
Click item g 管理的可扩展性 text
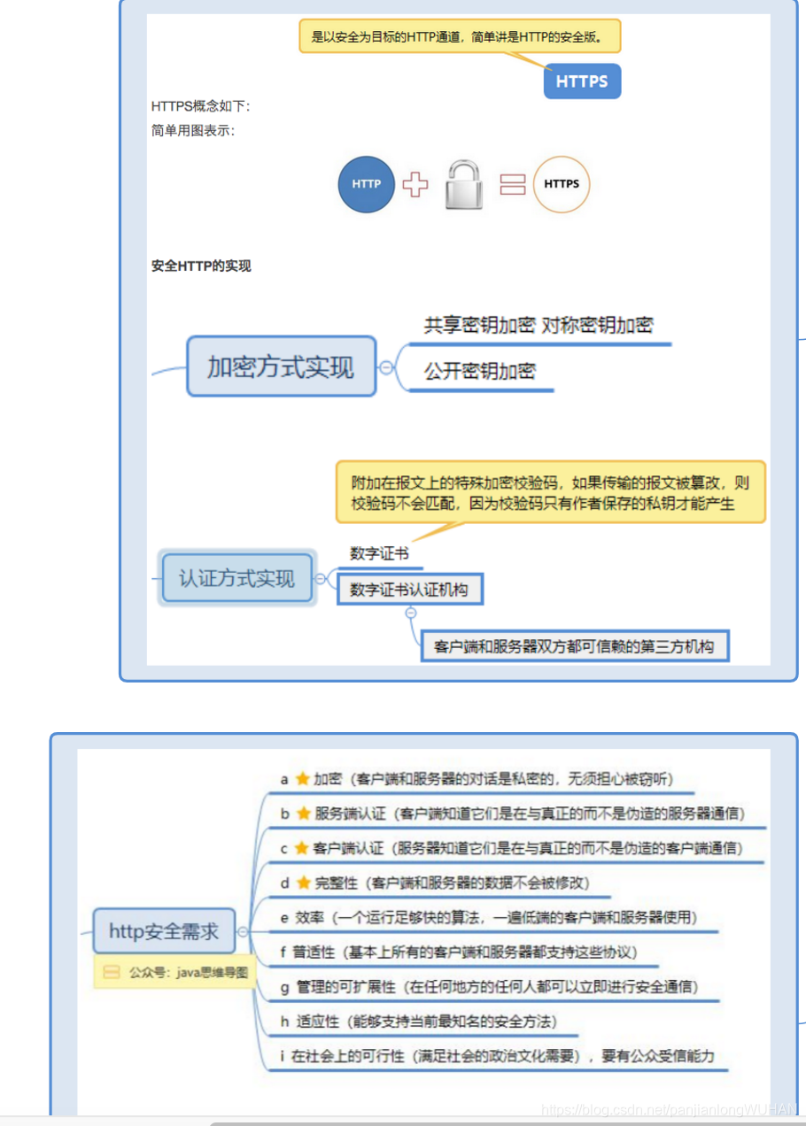point(490,986)
